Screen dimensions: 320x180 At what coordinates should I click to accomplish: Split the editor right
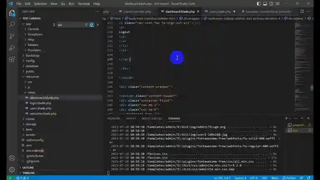click(302, 11)
